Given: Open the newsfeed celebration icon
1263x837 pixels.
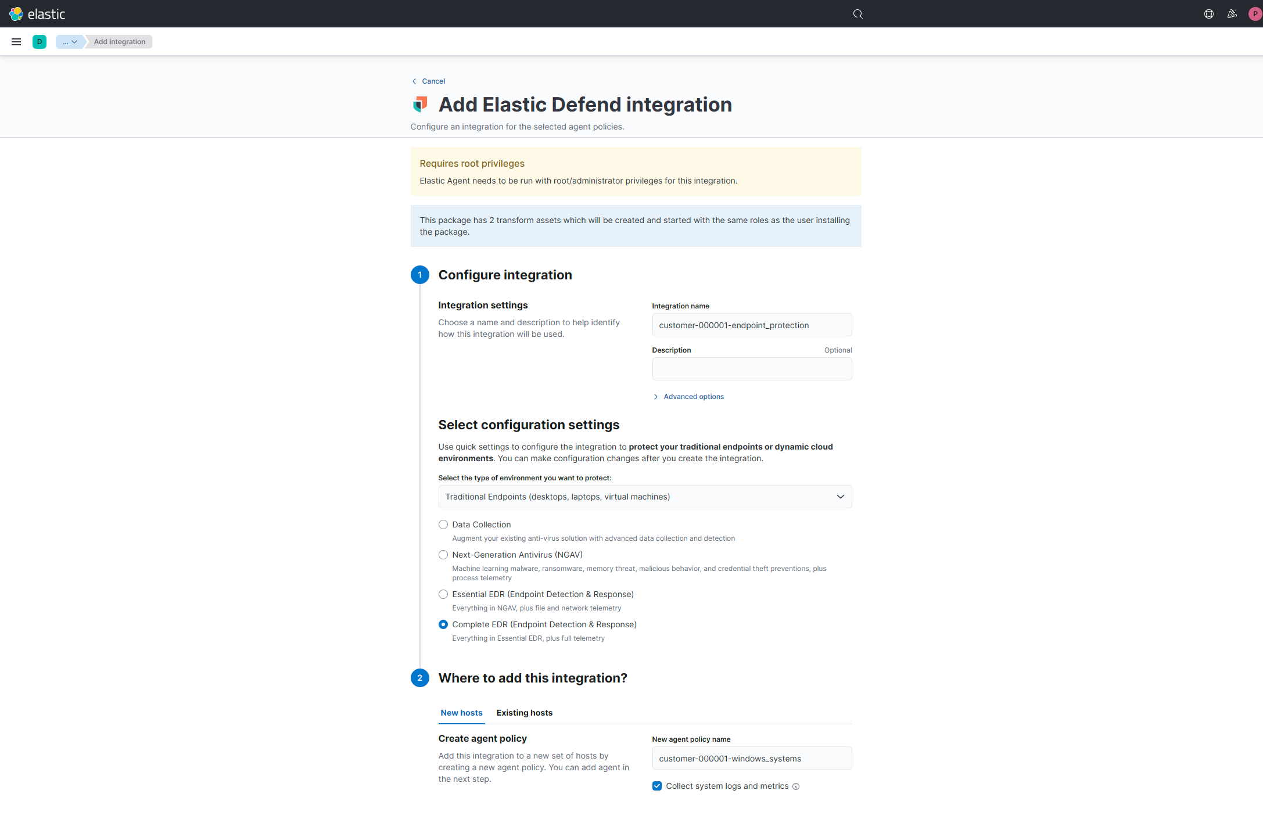Looking at the screenshot, I should pyautogui.click(x=1232, y=14).
